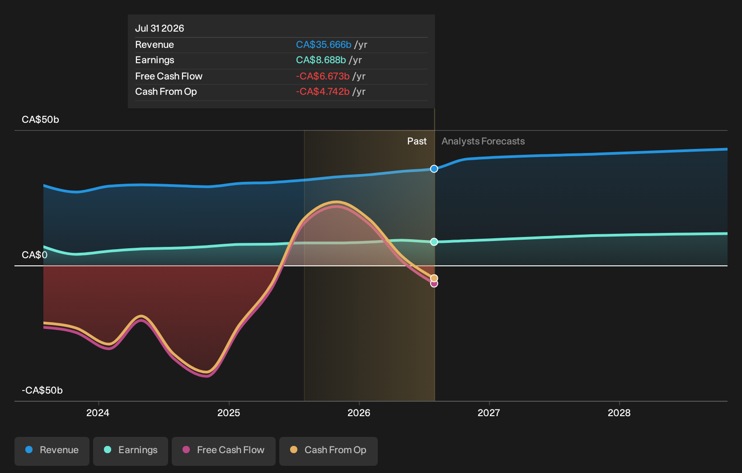Click the CA$35.666b revenue value

[324, 45]
